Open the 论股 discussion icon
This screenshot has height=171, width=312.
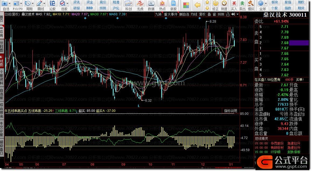(x=52, y=3)
